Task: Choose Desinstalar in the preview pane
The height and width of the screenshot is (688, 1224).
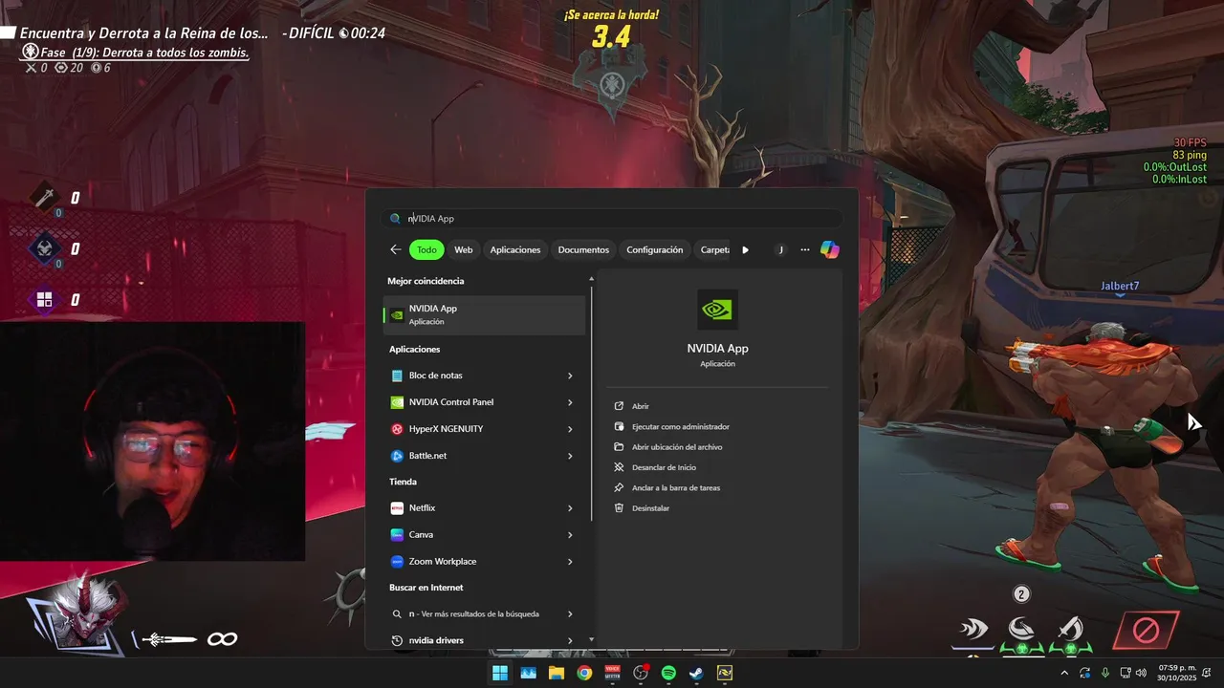Action: [650, 508]
